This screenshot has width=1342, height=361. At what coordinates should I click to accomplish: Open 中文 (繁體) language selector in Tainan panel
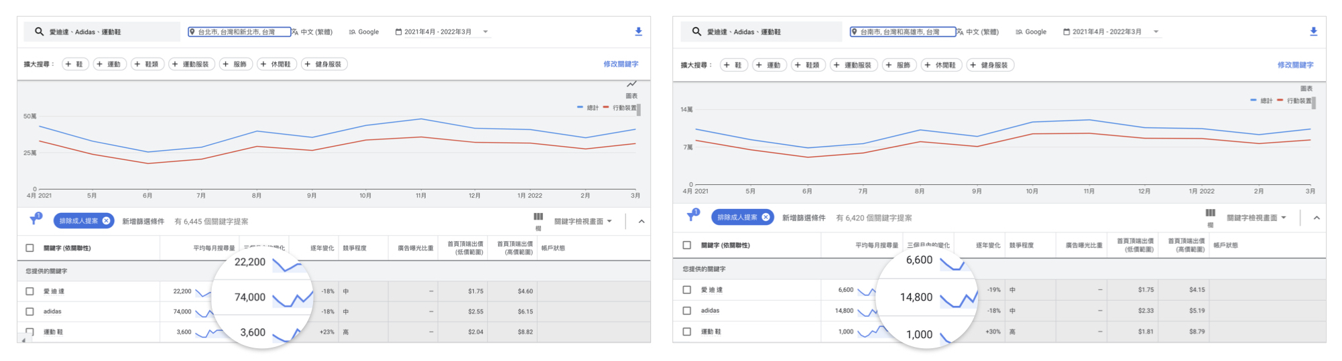977,32
